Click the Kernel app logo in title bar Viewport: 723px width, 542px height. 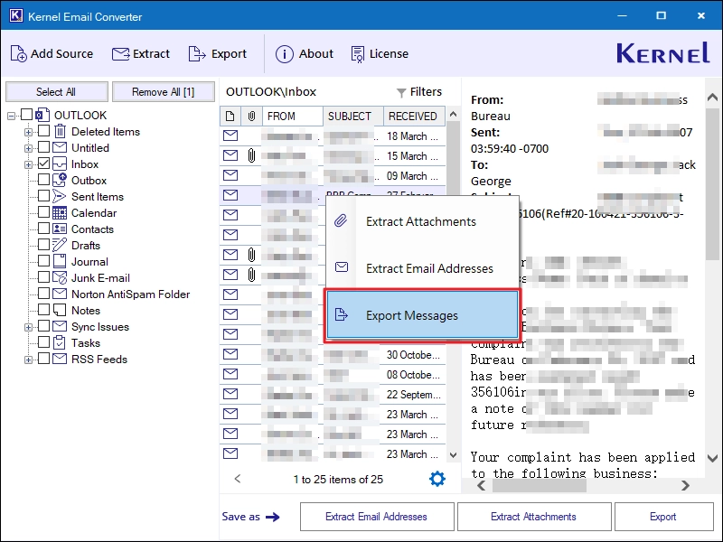(x=15, y=15)
